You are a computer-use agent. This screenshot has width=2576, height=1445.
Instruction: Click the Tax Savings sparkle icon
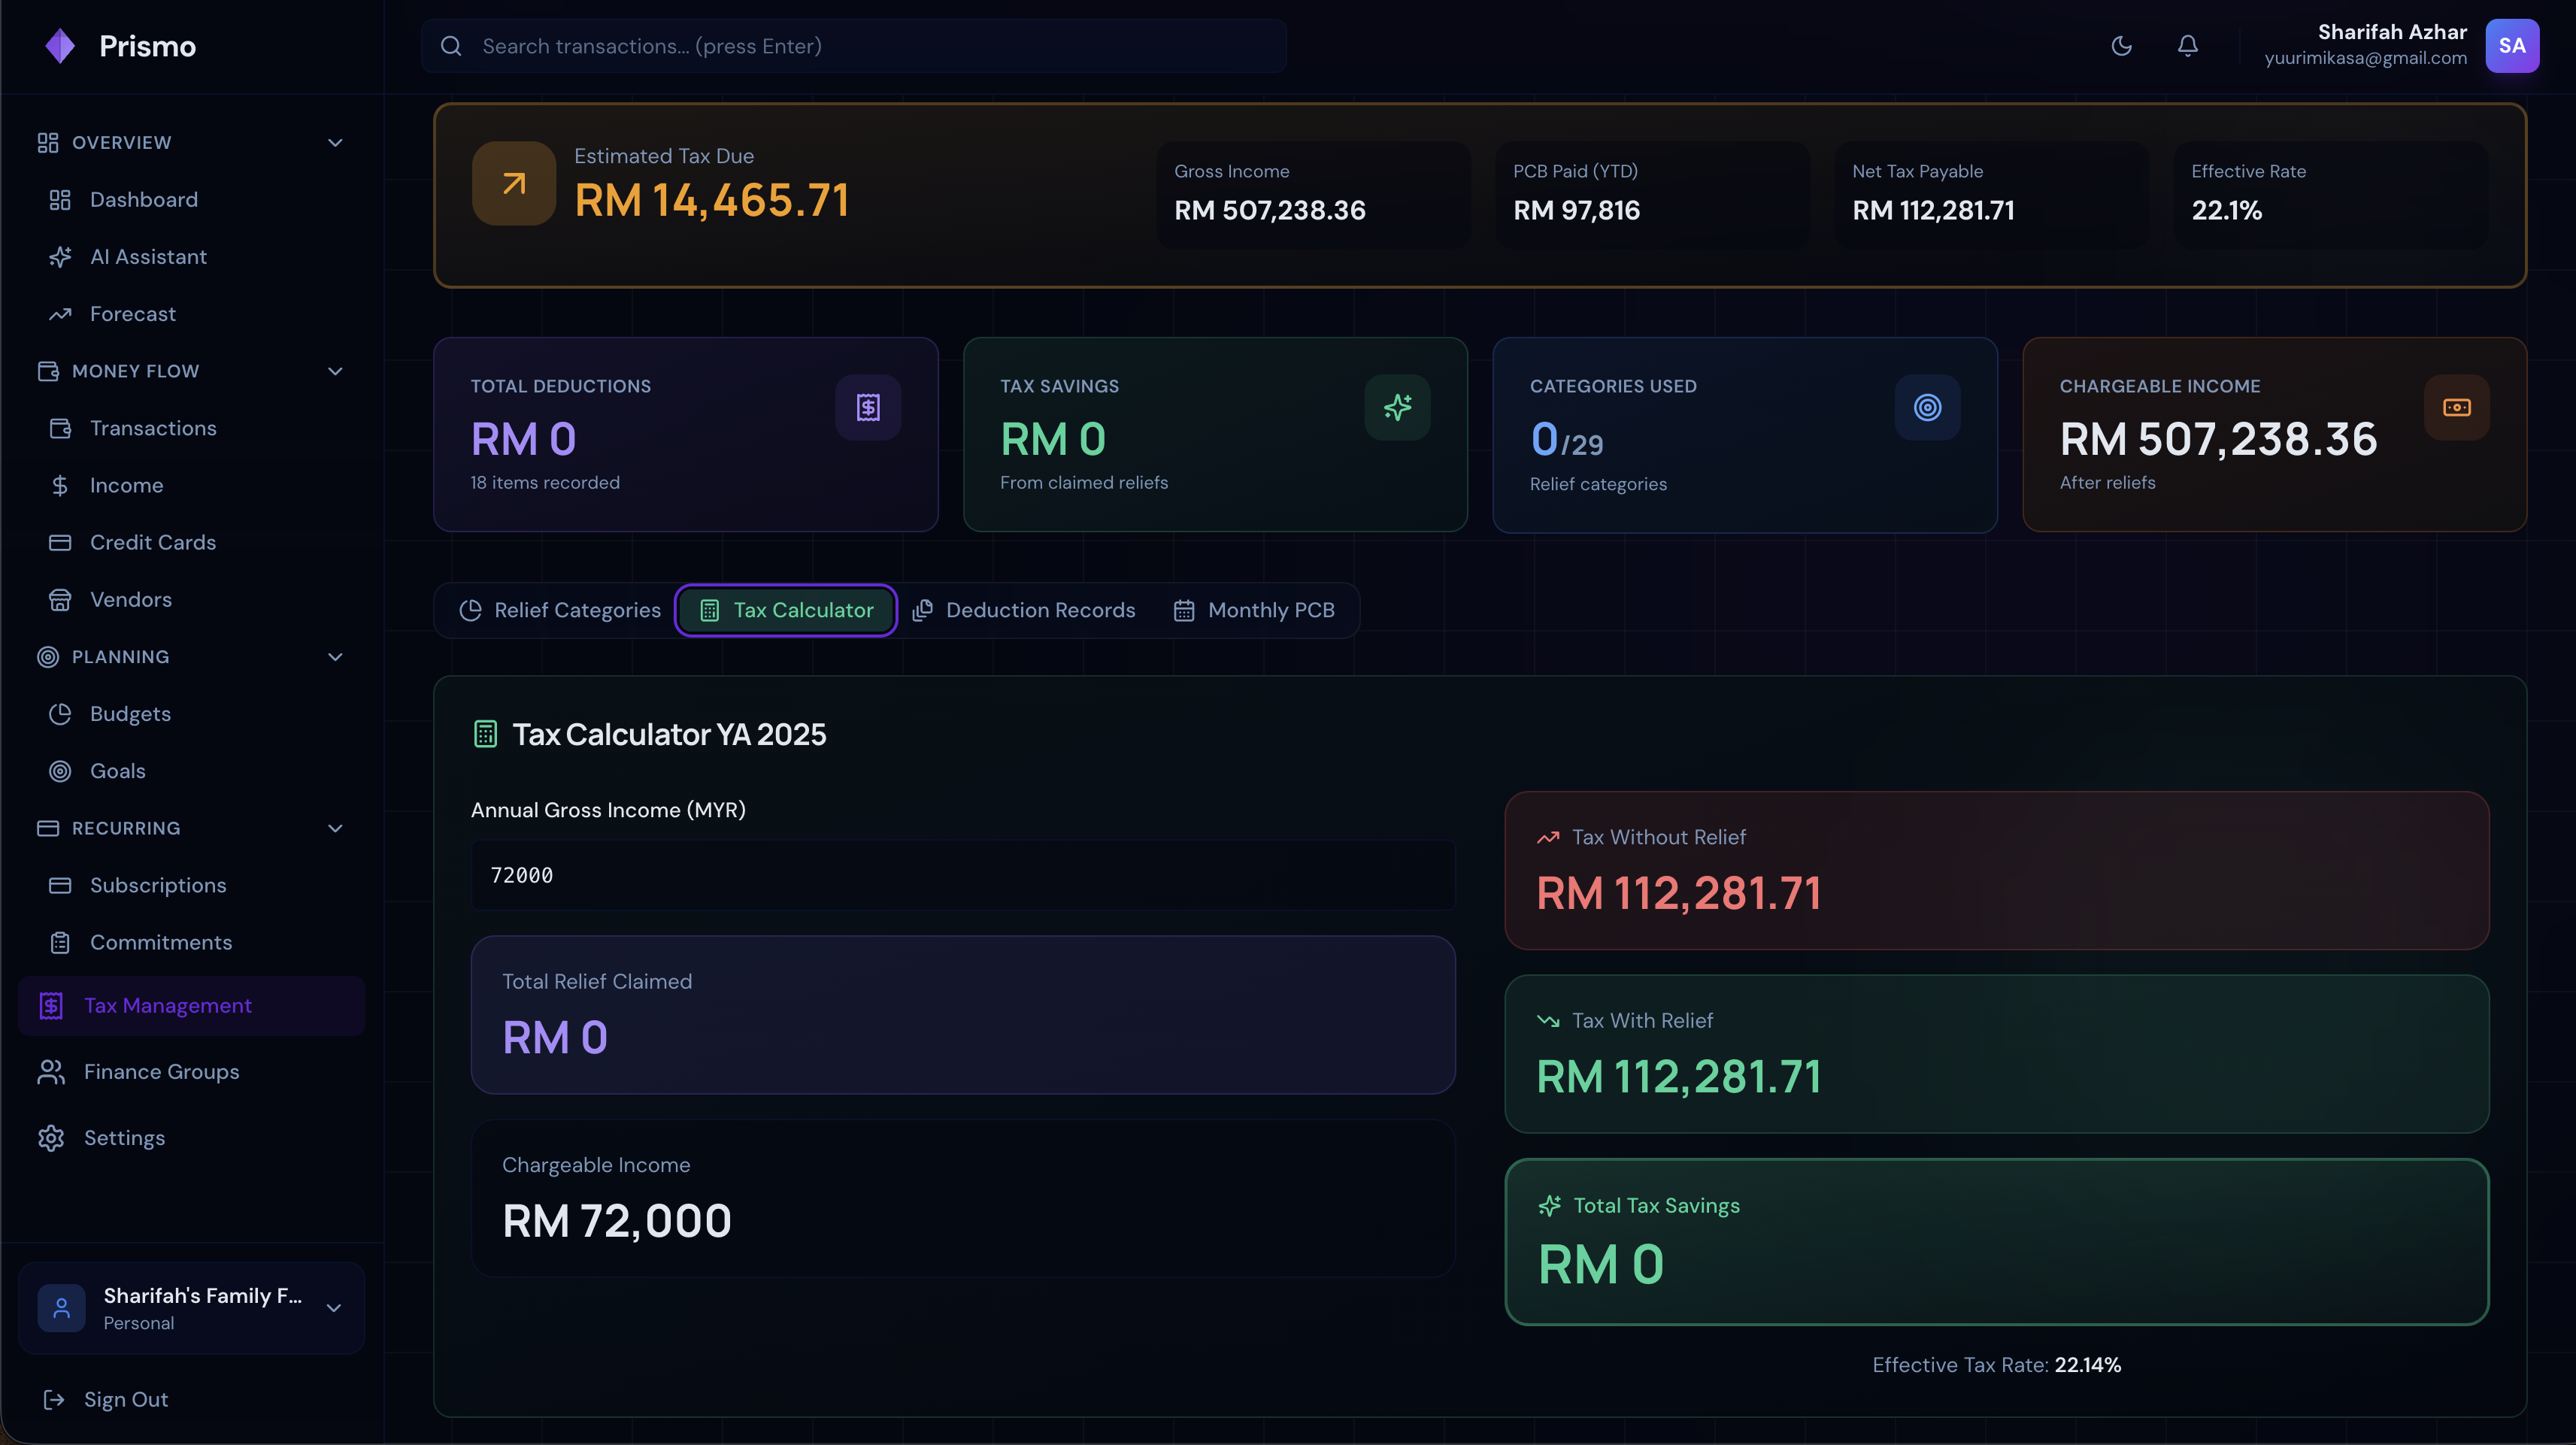(1397, 407)
